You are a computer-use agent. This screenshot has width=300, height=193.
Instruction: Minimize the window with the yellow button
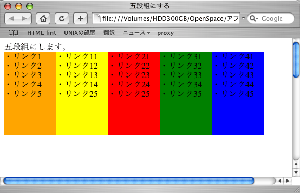(19, 6)
